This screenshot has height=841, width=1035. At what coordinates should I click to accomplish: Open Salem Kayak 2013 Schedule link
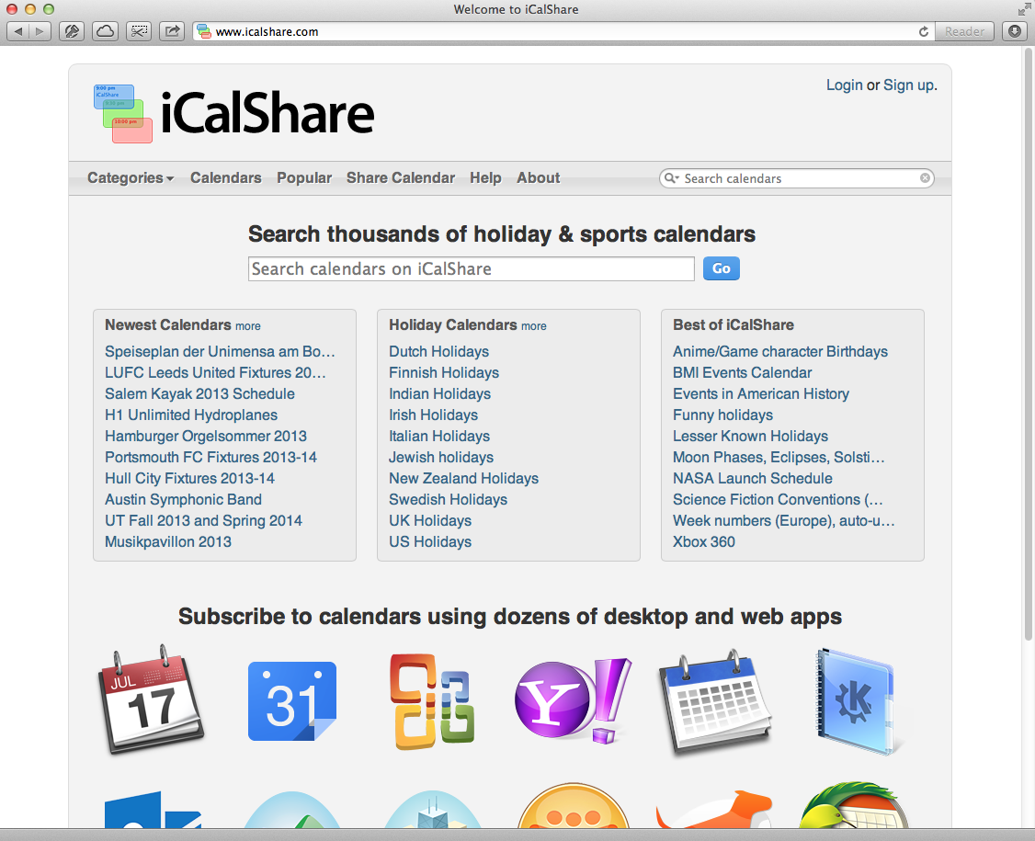tap(200, 393)
